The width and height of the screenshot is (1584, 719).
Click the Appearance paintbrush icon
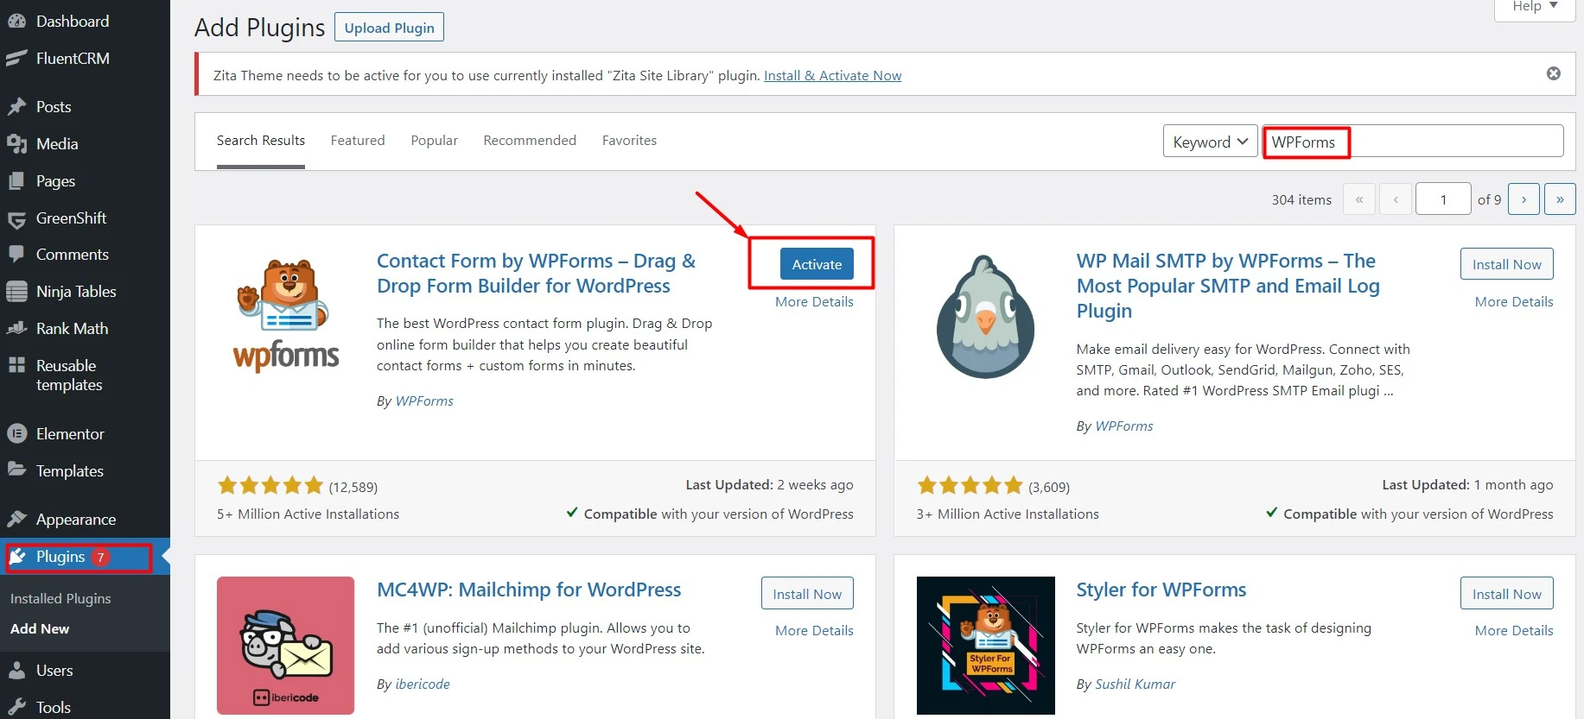[16, 520]
